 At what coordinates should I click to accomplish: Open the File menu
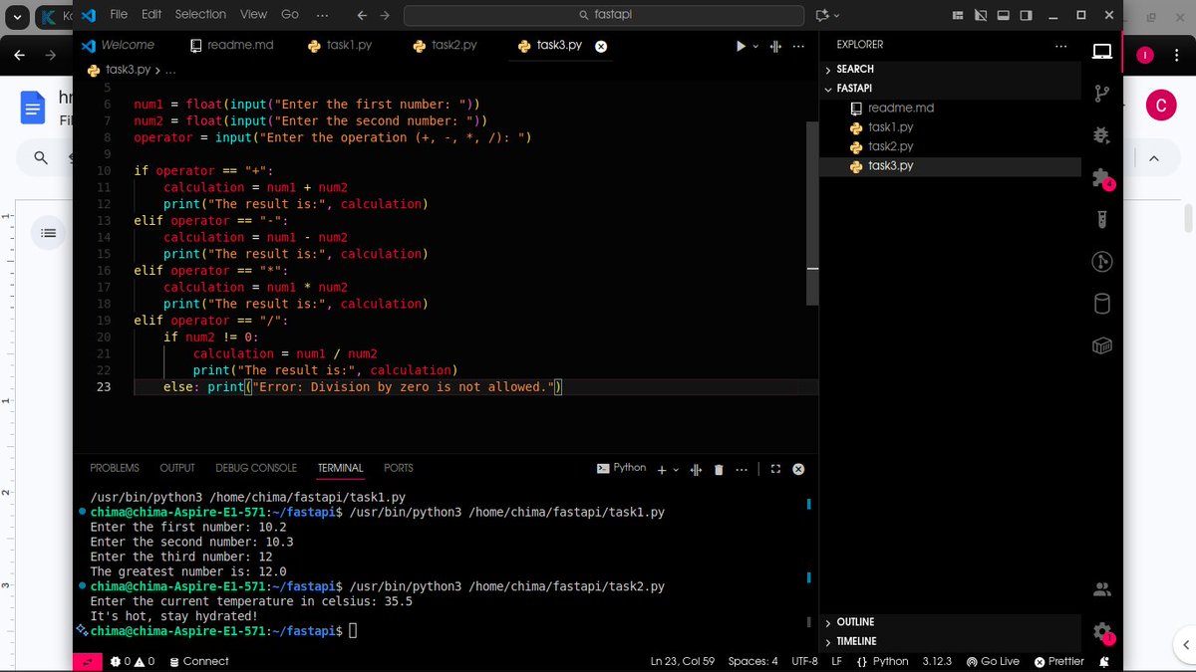119,14
